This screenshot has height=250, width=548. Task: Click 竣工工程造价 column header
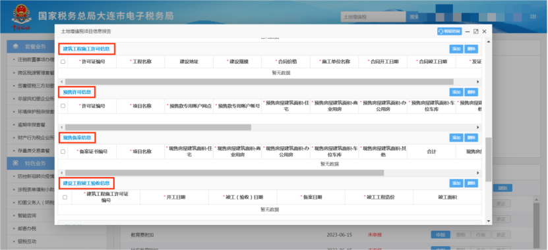[x=379, y=197]
